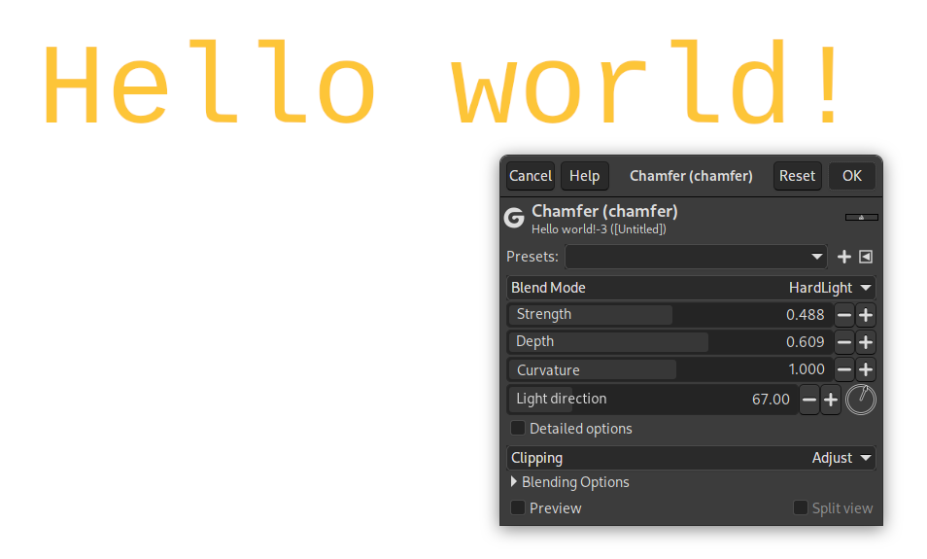Open the Presets dropdown
Image resolution: width=927 pixels, height=559 pixels.
696,257
